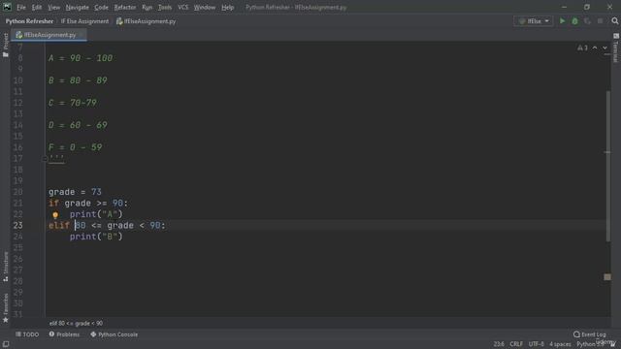Open the Tools menu

click(x=165, y=7)
